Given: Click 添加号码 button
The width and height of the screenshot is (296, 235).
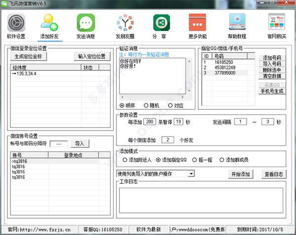Looking at the screenshot, I should tap(272, 58).
